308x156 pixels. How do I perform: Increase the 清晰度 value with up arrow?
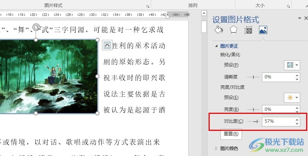297,75
